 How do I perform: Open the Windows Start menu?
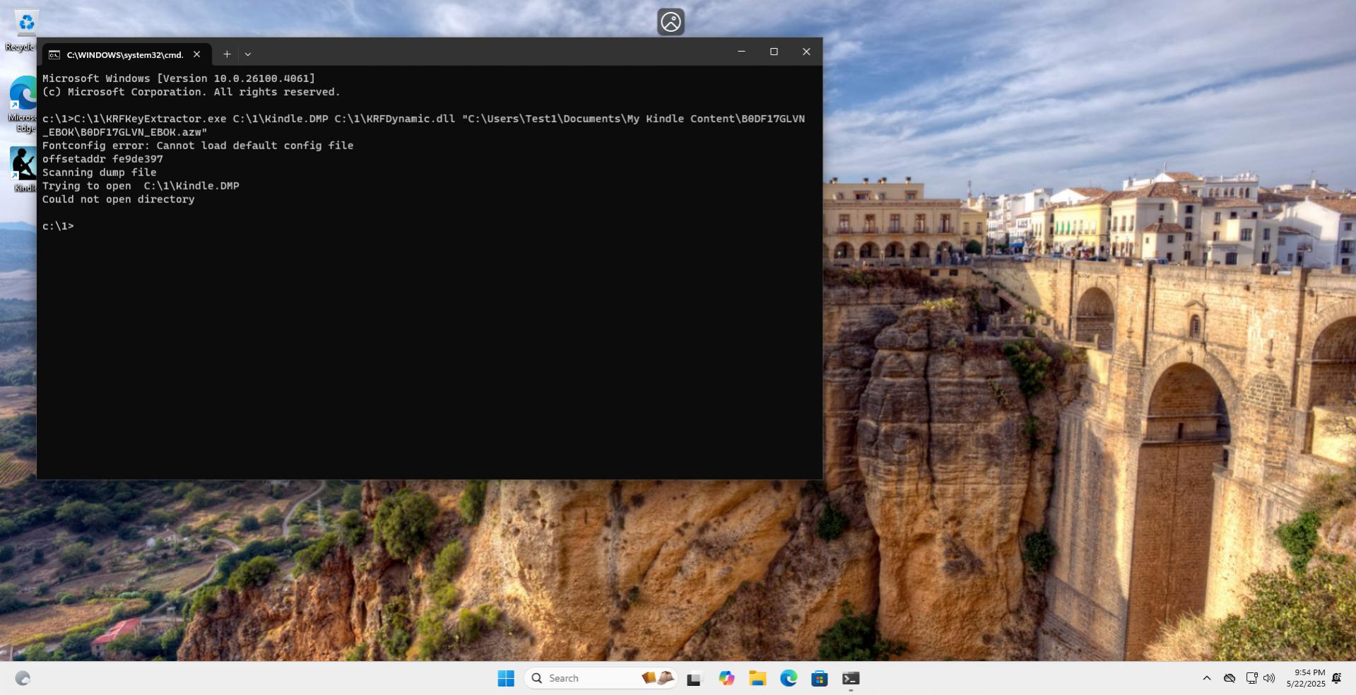(506, 678)
